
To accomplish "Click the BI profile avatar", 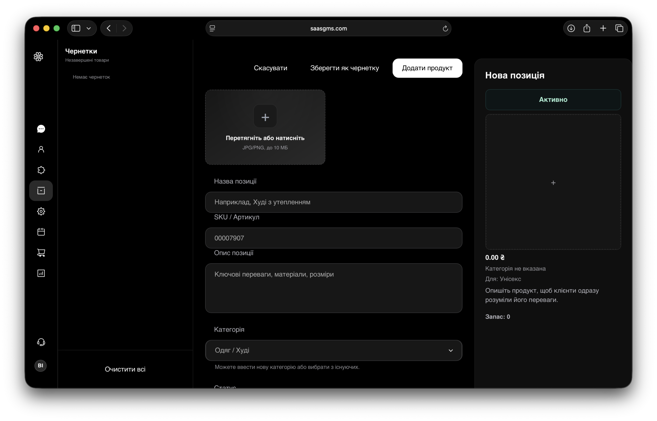I will [41, 366].
